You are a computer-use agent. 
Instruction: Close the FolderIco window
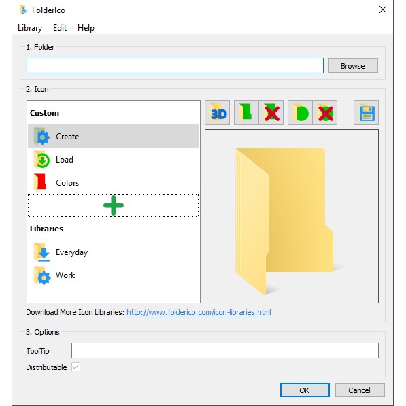[x=383, y=10]
